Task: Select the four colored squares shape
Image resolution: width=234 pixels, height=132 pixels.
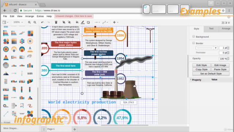Action: [30, 33]
